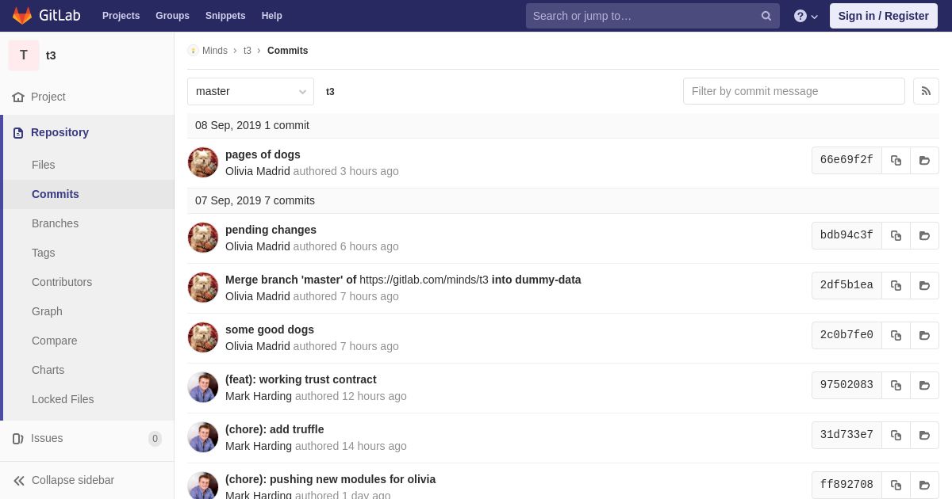
Task: Open '(feat): working trust contract' commit
Action: pyautogui.click(x=301, y=379)
